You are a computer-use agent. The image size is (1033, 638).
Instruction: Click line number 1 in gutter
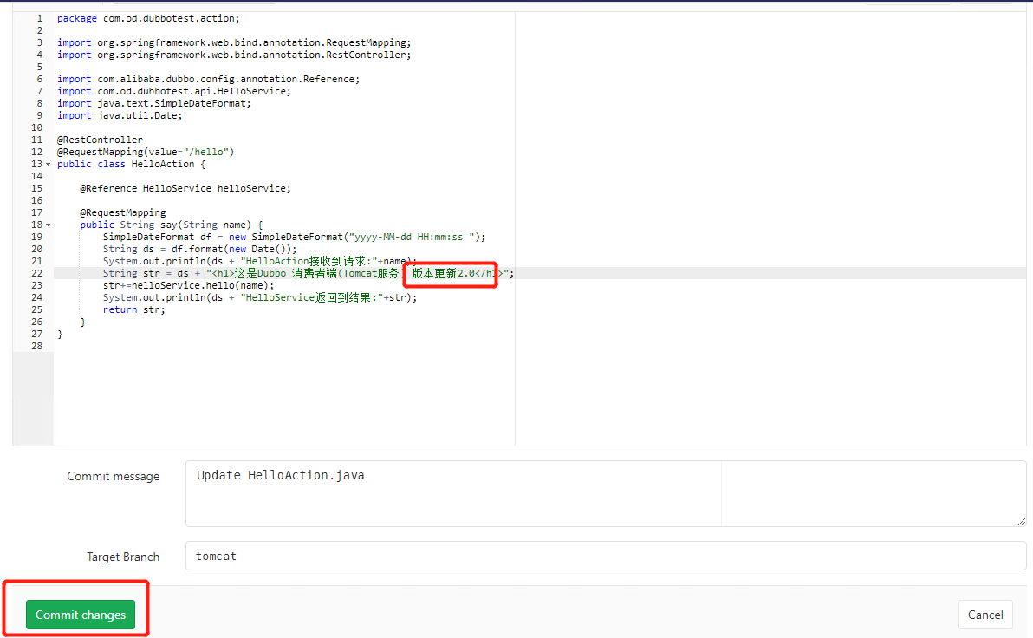coord(39,18)
